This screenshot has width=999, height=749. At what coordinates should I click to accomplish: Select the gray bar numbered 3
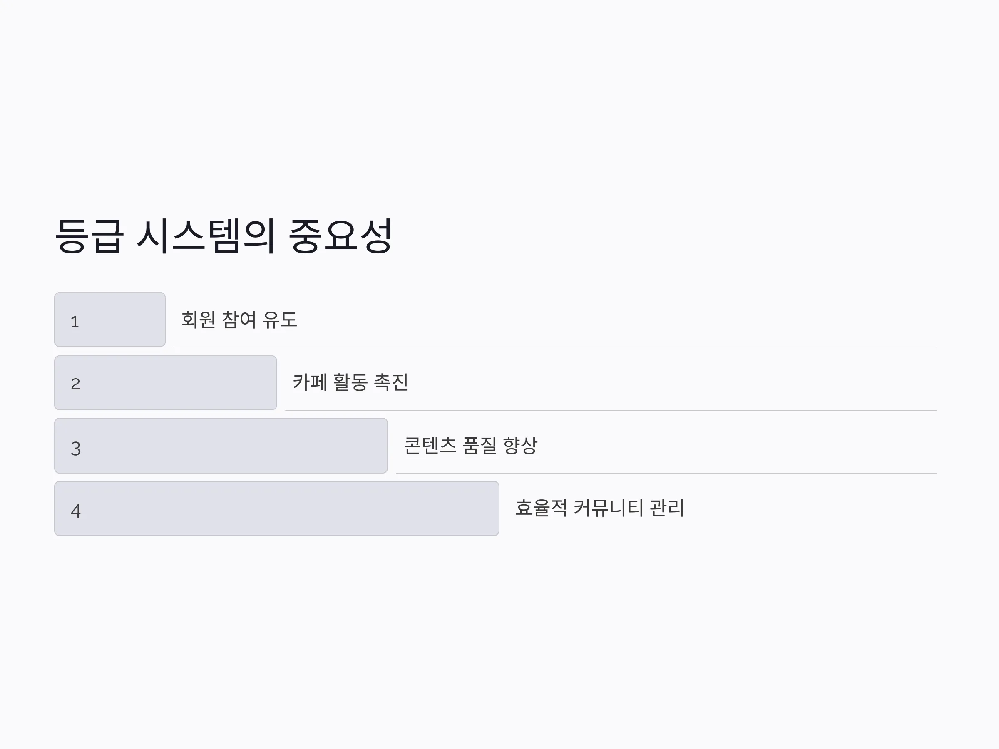[221, 446]
